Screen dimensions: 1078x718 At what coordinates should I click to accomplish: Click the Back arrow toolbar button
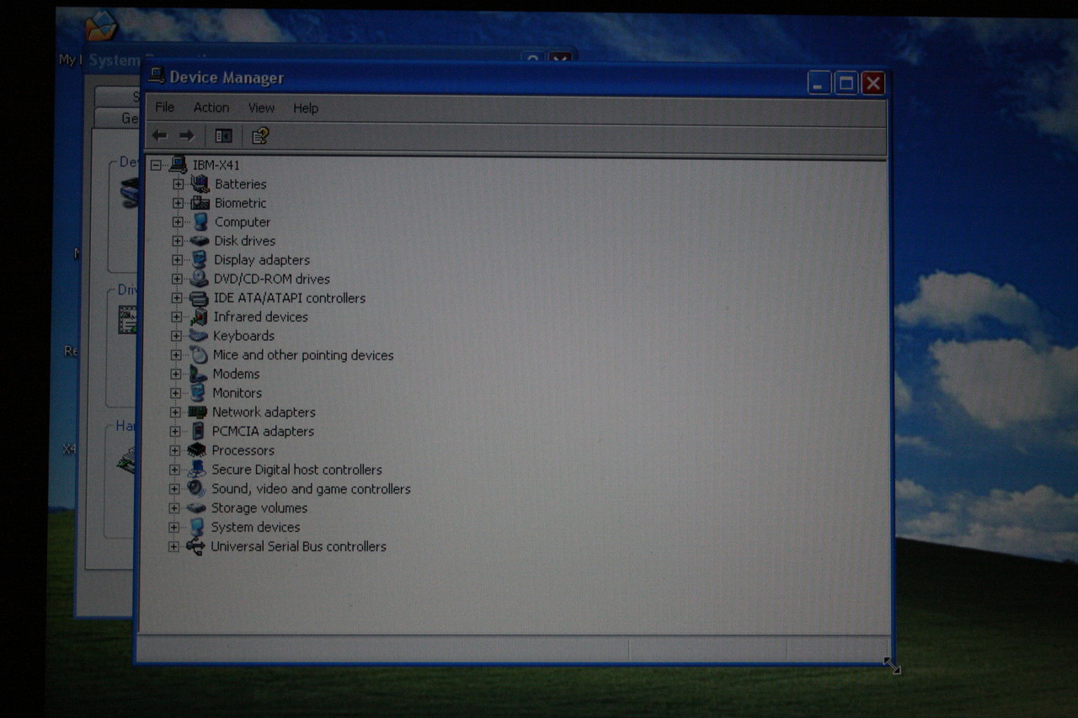pyautogui.click(x=160, y=136)
